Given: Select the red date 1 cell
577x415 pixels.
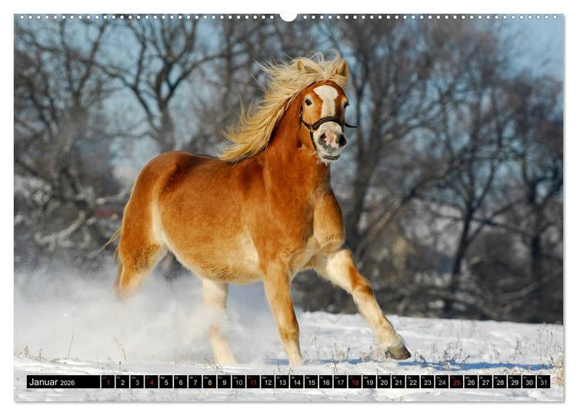Looking at the screenshot, I should [x=108, y=382].
